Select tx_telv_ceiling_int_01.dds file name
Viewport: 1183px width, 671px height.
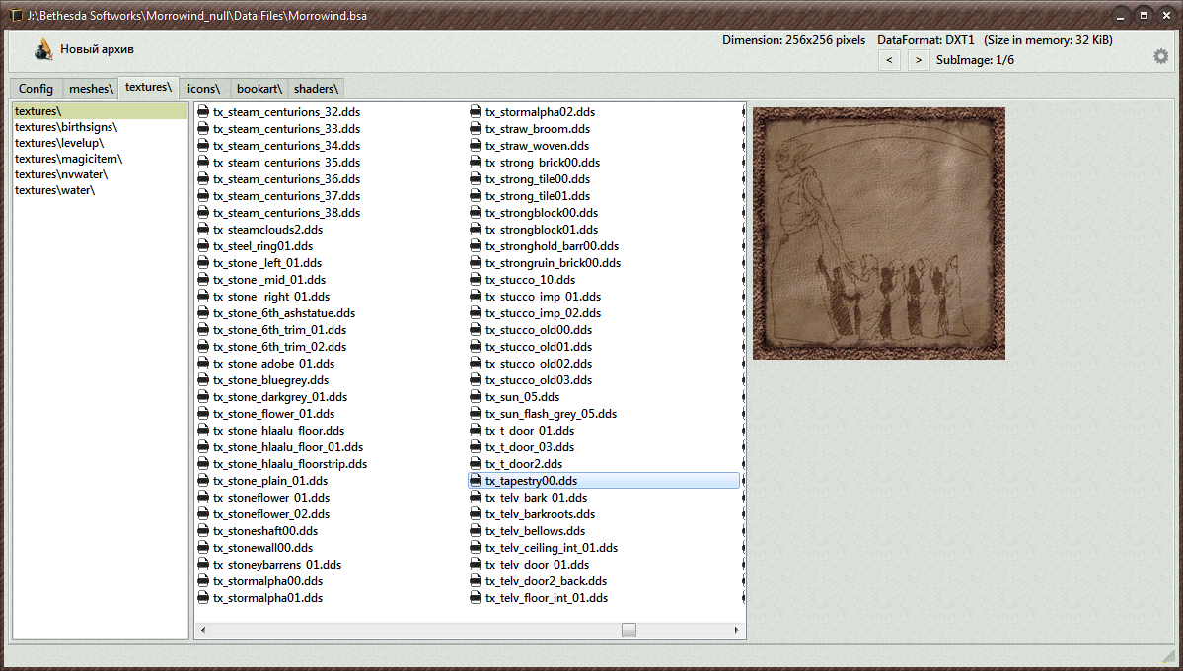coord(552,548)
